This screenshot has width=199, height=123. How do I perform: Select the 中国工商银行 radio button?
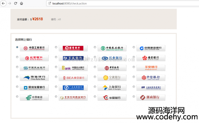point(17,47)
